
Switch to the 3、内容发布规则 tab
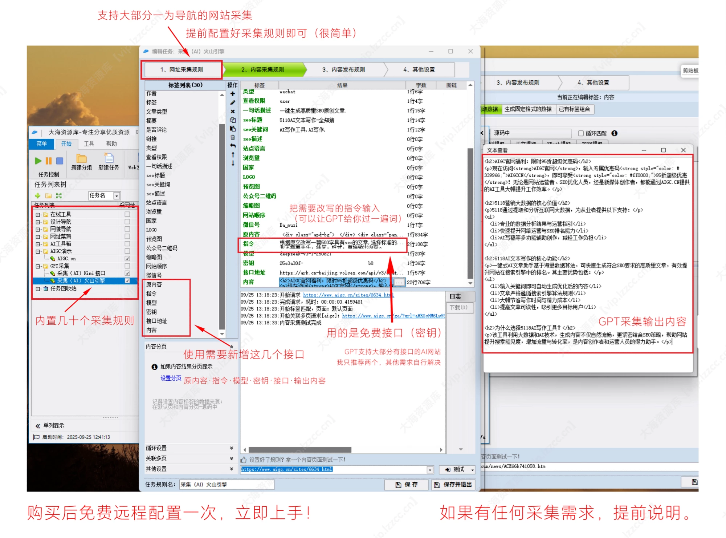(343, 70)
